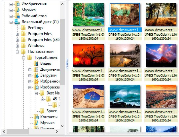The width and height of the screenshot is (179, 137).
Task: Click the Локальный диск (C:) drive icon
Action: 17,22
